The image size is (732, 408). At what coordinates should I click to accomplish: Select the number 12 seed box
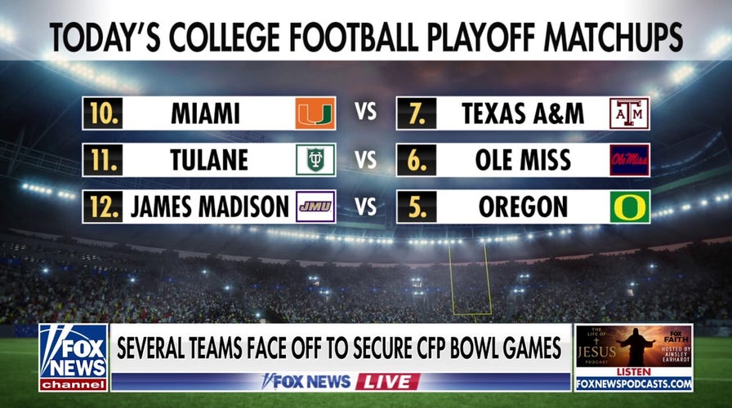pyautogui.click(x=102, y=206)
